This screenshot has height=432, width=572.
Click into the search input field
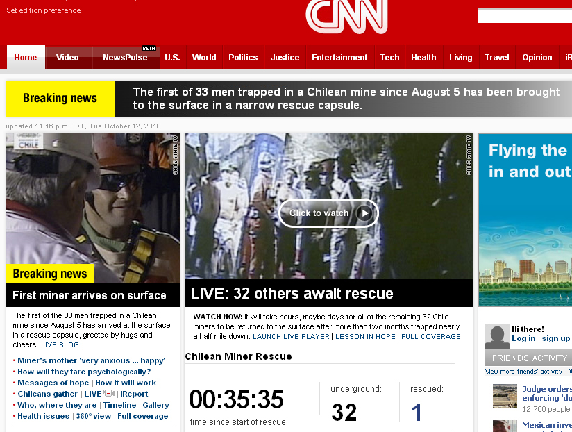coord(525,16)
